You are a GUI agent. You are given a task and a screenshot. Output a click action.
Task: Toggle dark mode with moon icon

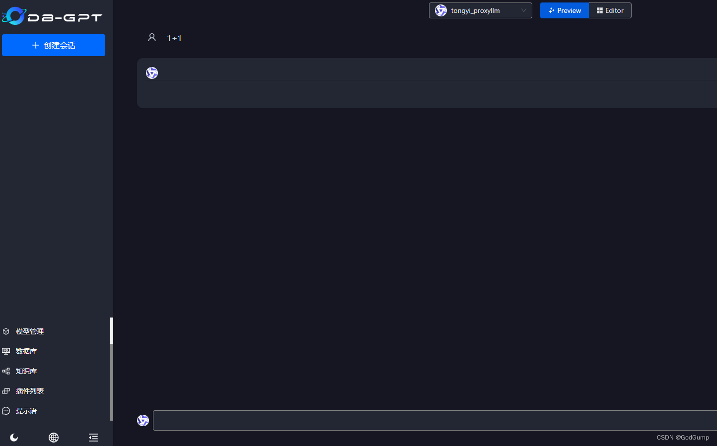click(x=14, y=438)
